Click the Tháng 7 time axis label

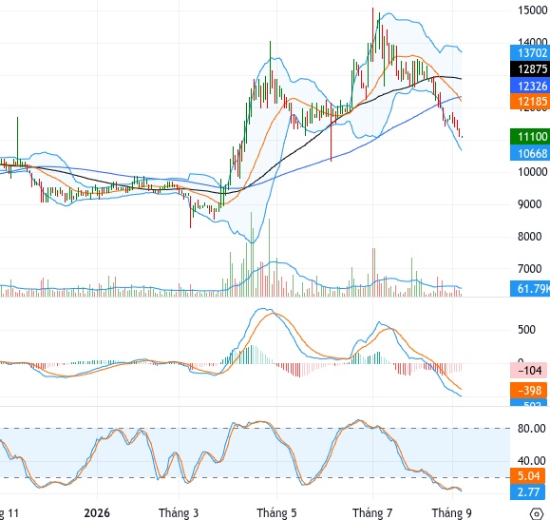(x=372, y=513)
